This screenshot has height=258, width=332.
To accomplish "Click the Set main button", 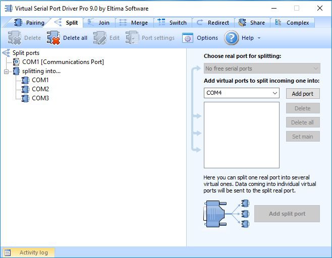I will pos(303,137).
